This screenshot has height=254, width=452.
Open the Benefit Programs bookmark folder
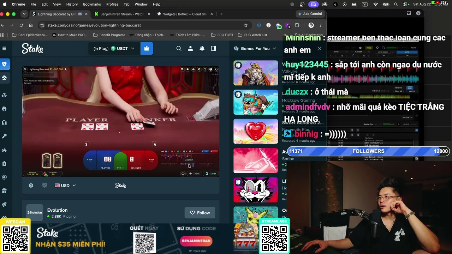109,35
